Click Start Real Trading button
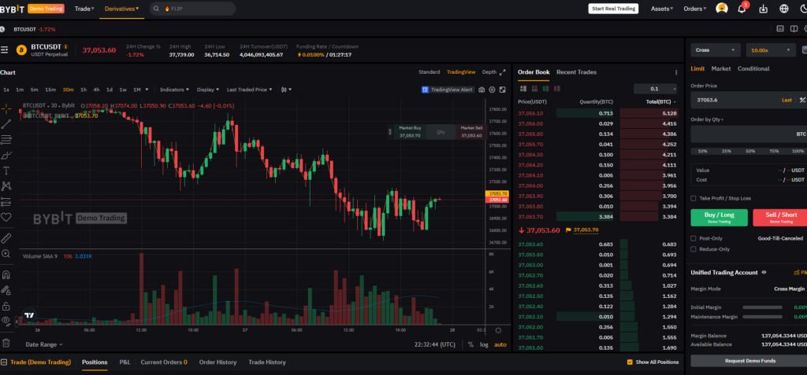Viewport: 807px width, 375px height. point(613,8)
